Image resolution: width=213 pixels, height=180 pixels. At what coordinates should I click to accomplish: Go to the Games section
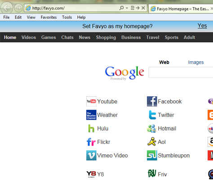click(49, 37)
